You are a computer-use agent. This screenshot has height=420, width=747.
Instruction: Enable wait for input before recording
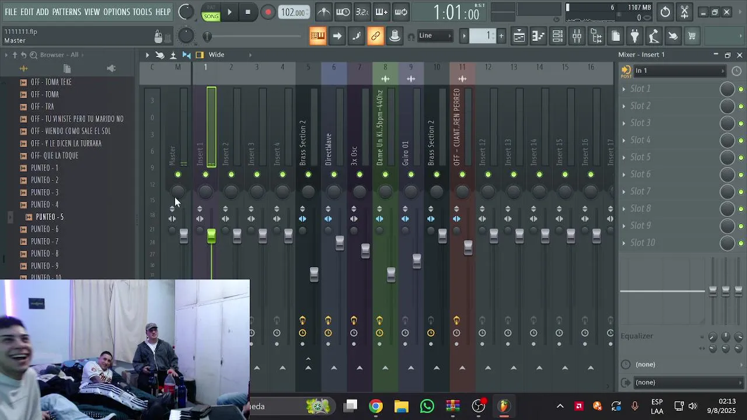tap(343, 12)
